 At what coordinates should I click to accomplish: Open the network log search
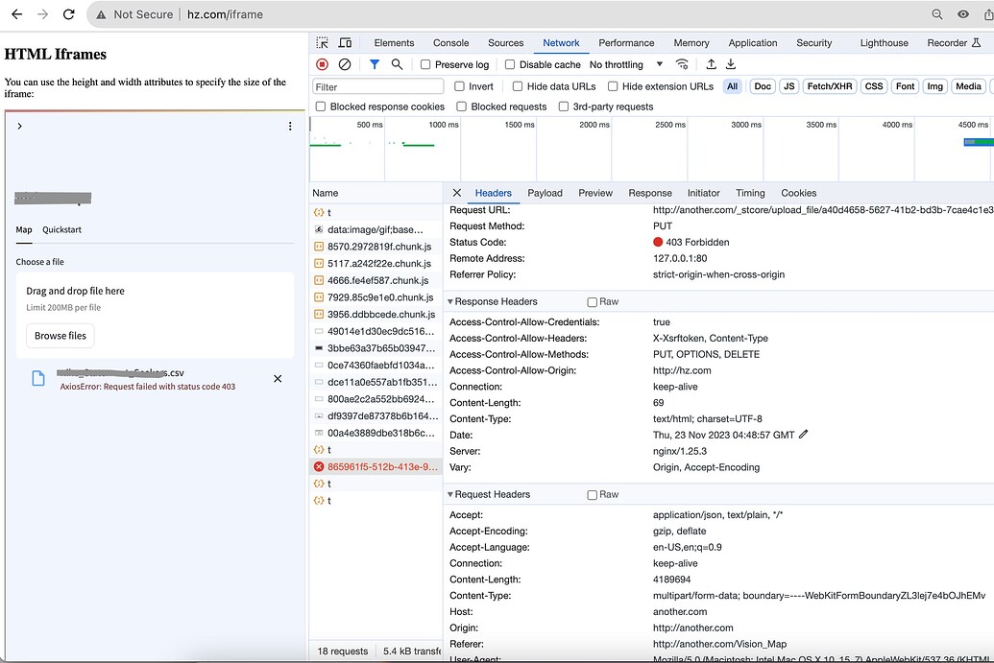tap(397, 64)
